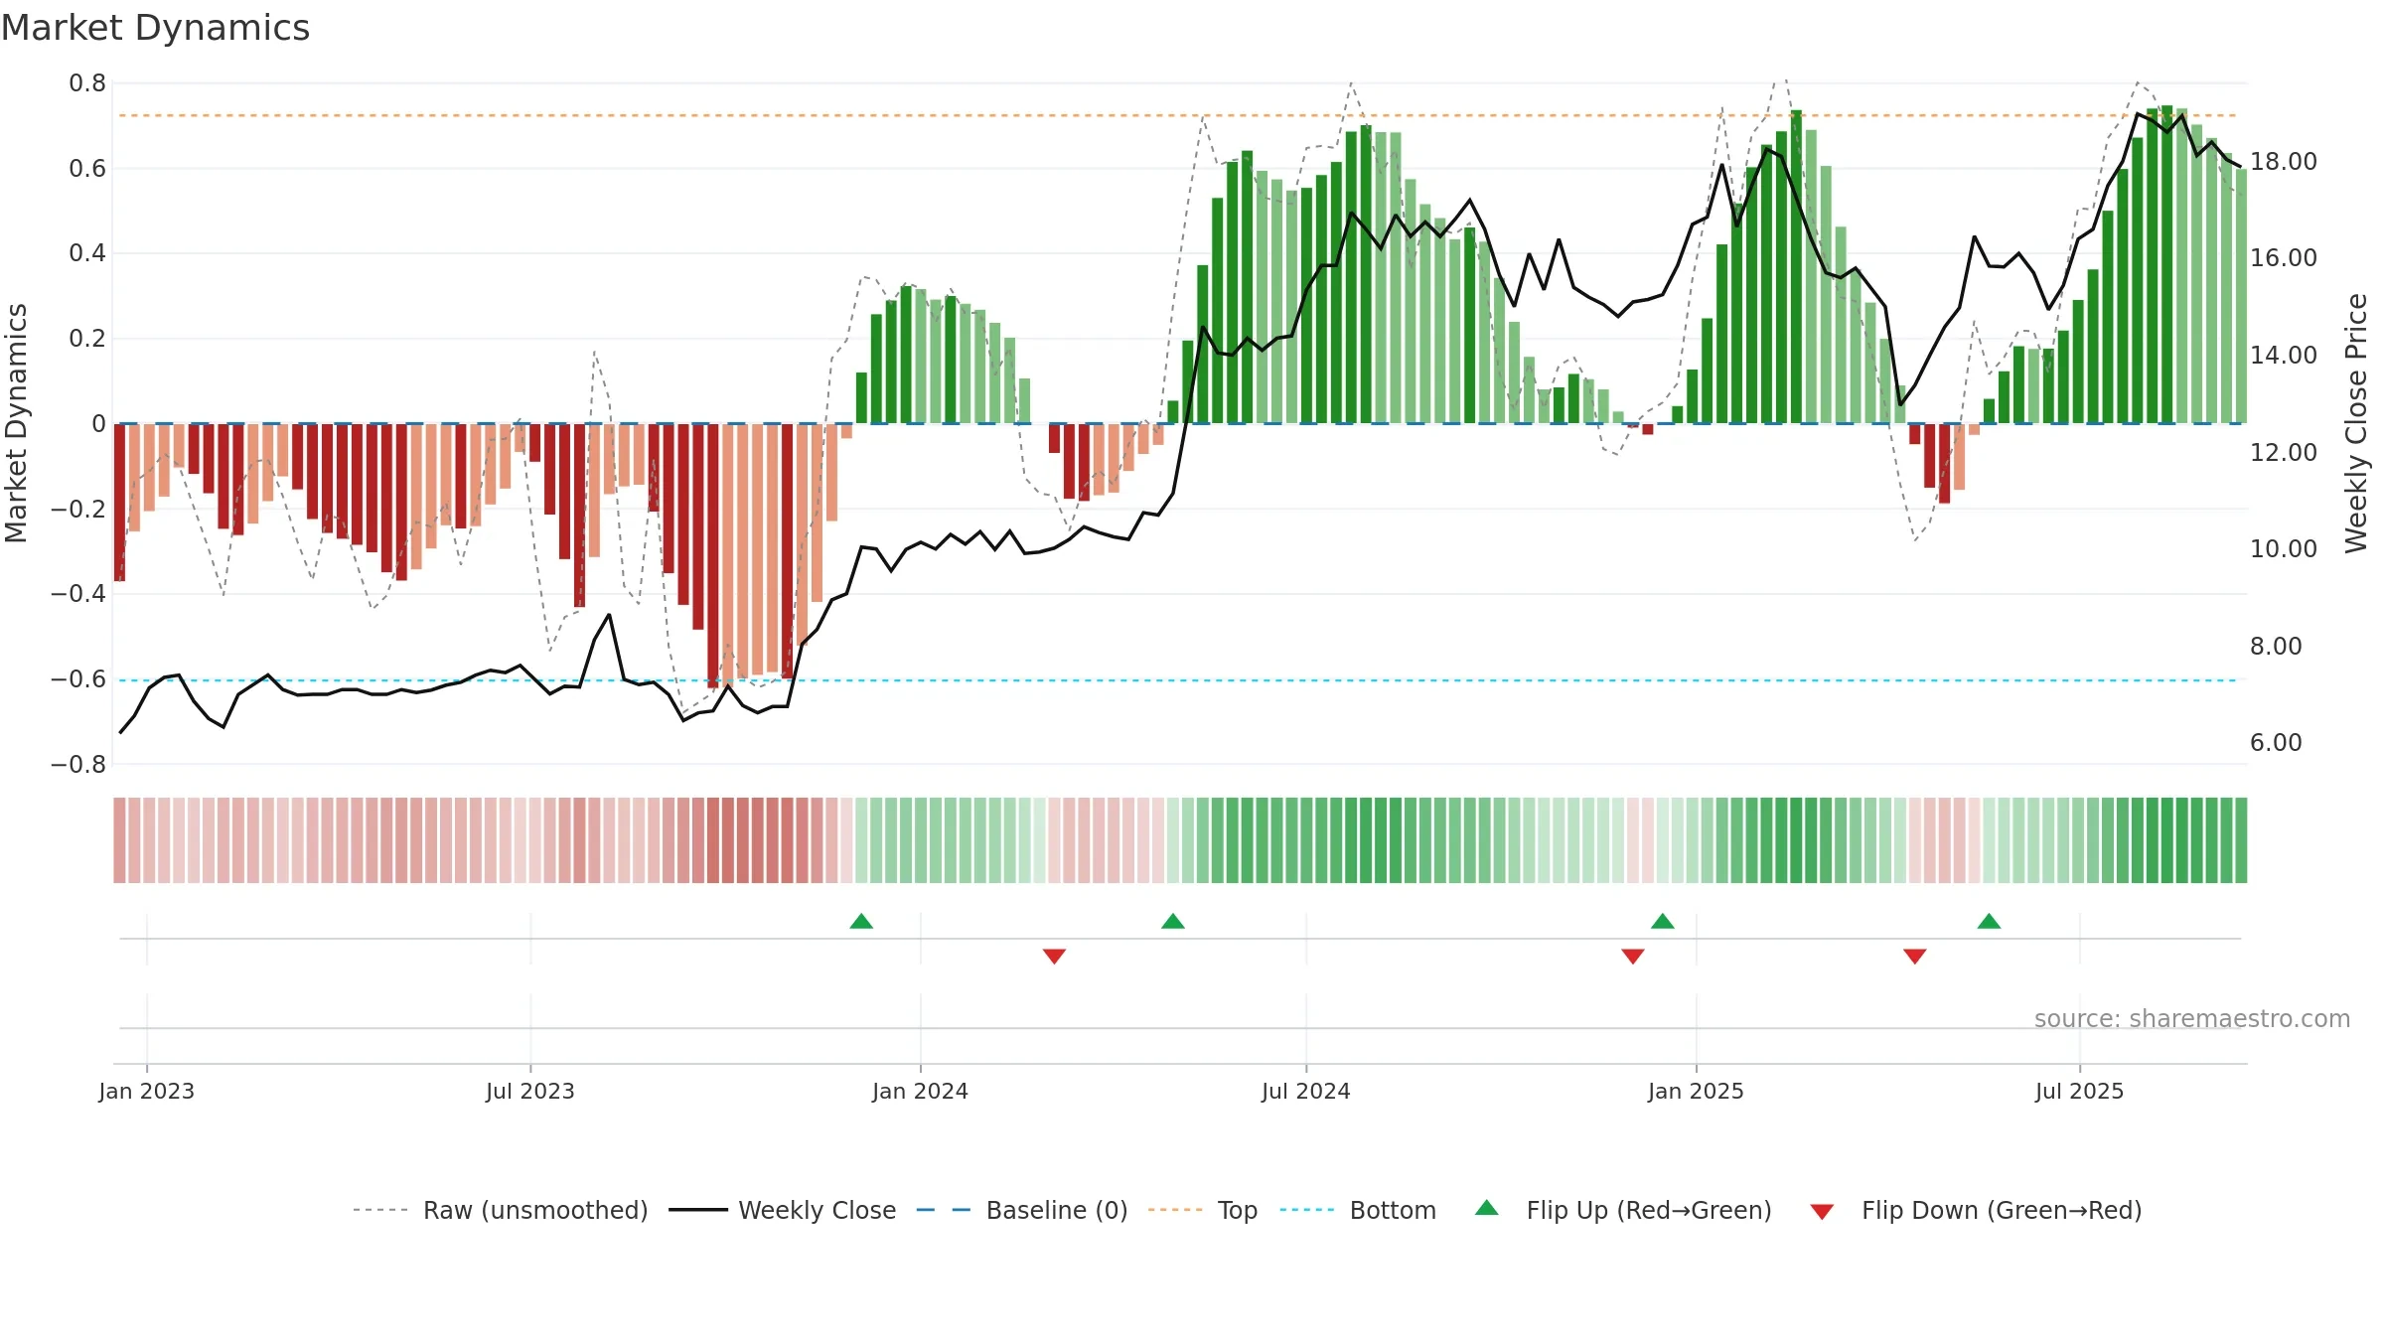
Task: Select flip-down marker in late 2024
Action: pos(1633,956)
